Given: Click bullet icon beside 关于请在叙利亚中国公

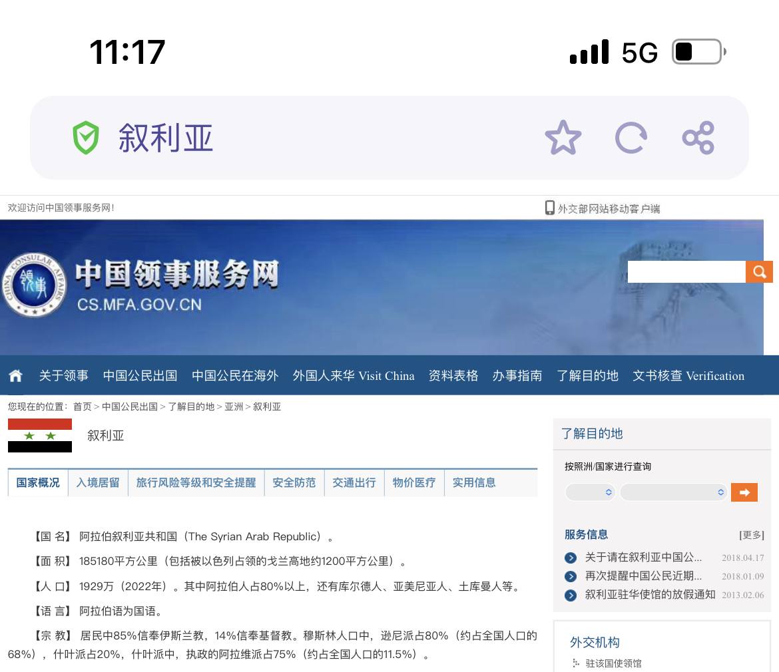Looking at the screenshot, I should (571, 558).
